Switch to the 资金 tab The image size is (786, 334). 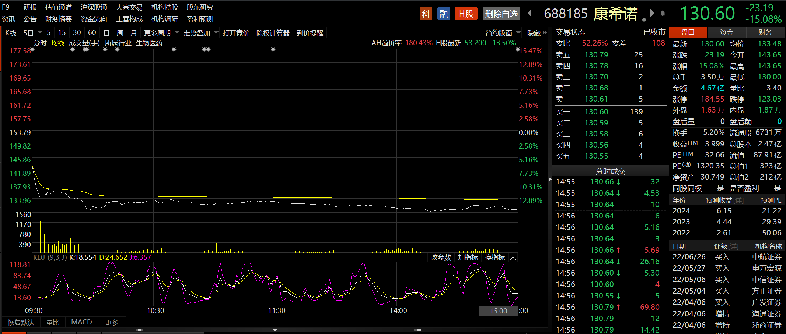pos(726,32)
